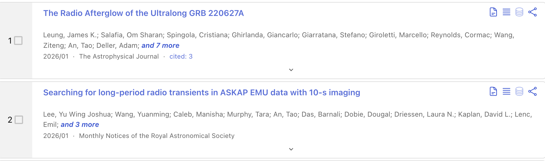The height and width of the screenshot is (161, 545).
Task: Open "Searching for long-period radio transients" paper
Action: [202, 92]
